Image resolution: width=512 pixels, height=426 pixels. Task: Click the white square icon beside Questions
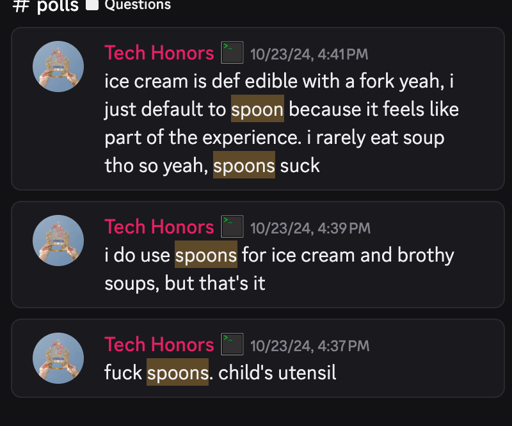(92, 5)
